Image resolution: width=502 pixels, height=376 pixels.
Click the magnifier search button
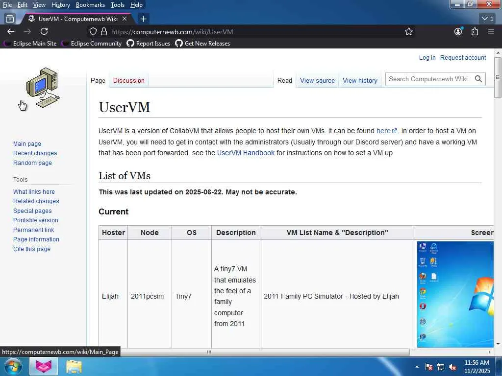click(478, 79)
